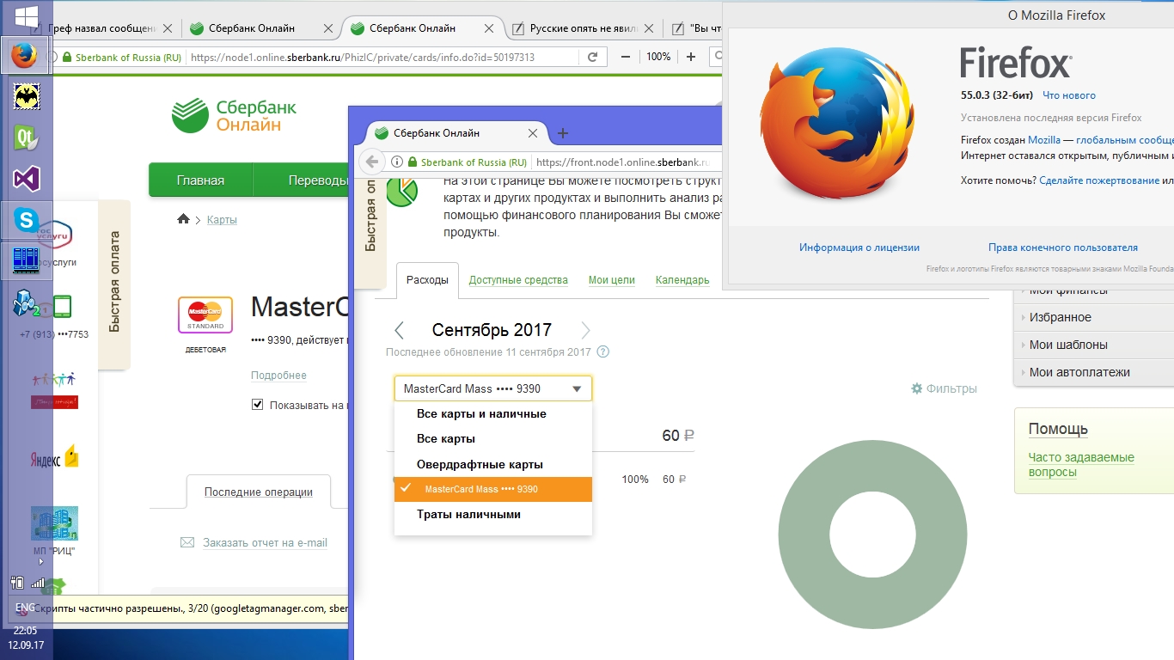Open Skype from the taskbar
Viewport: 1174px width, 660px height.
coord(27,221)
